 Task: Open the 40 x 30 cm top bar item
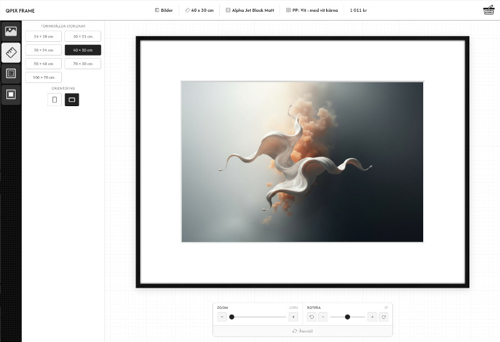[199, 11]
